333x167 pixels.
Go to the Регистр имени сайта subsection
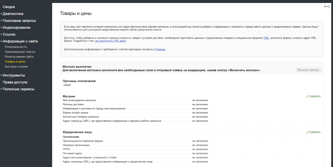click(19, 57)
